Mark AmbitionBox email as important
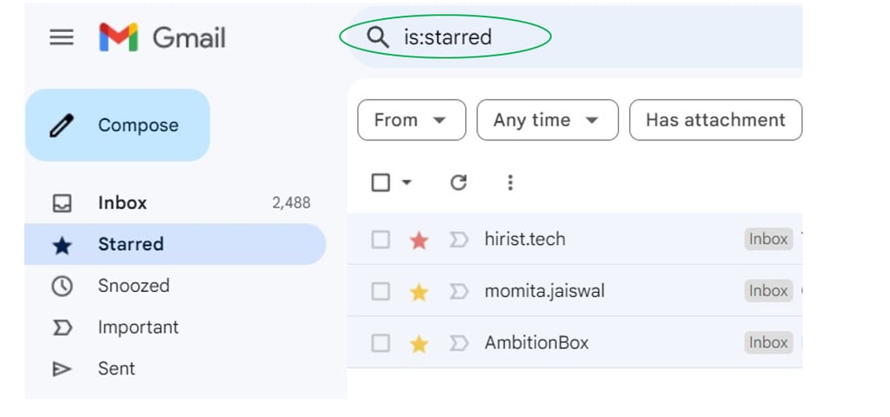This screenshot has height=417, width=890. [x=459, y=343]
